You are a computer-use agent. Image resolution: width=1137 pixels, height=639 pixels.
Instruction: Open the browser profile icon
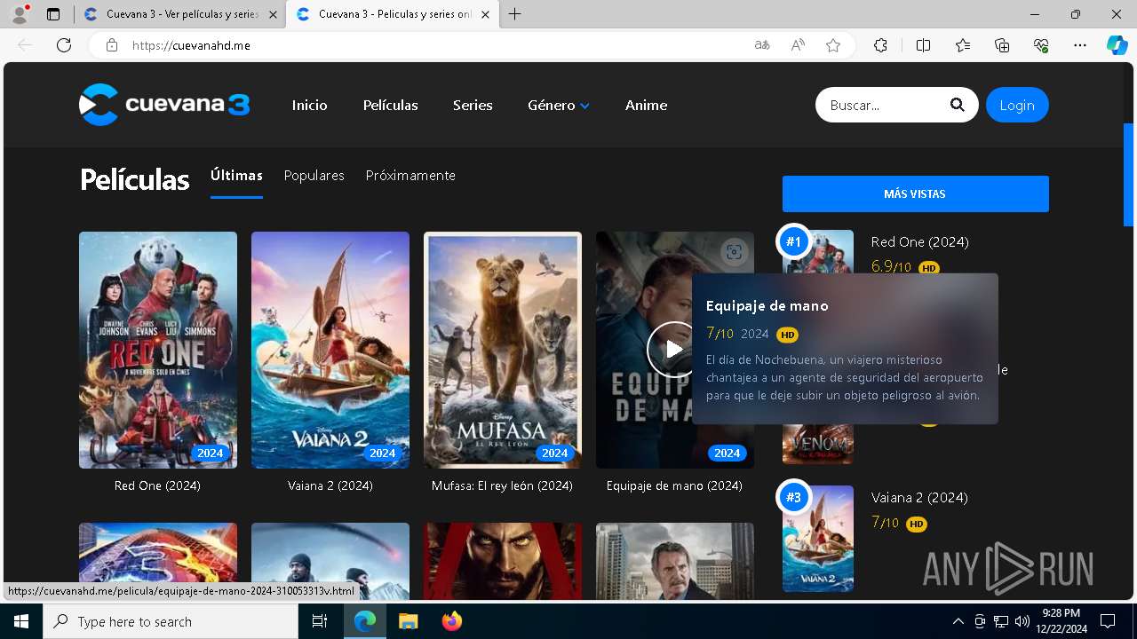tap(20, 14)
